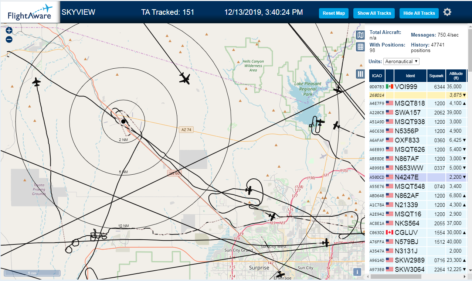Click ICAO code 268D14 row
The image size is (472, 281).
[x=418, y=95]
